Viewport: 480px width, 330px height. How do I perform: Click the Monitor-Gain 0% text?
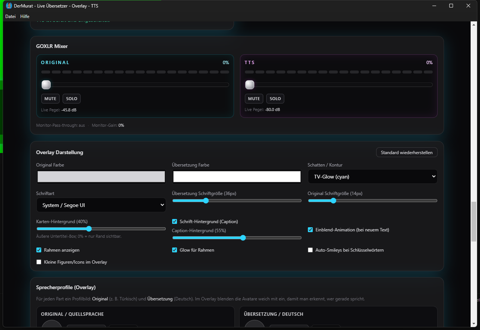coord(108,125)
